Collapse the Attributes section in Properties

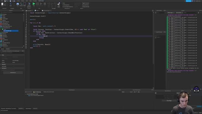click(1, 68)
